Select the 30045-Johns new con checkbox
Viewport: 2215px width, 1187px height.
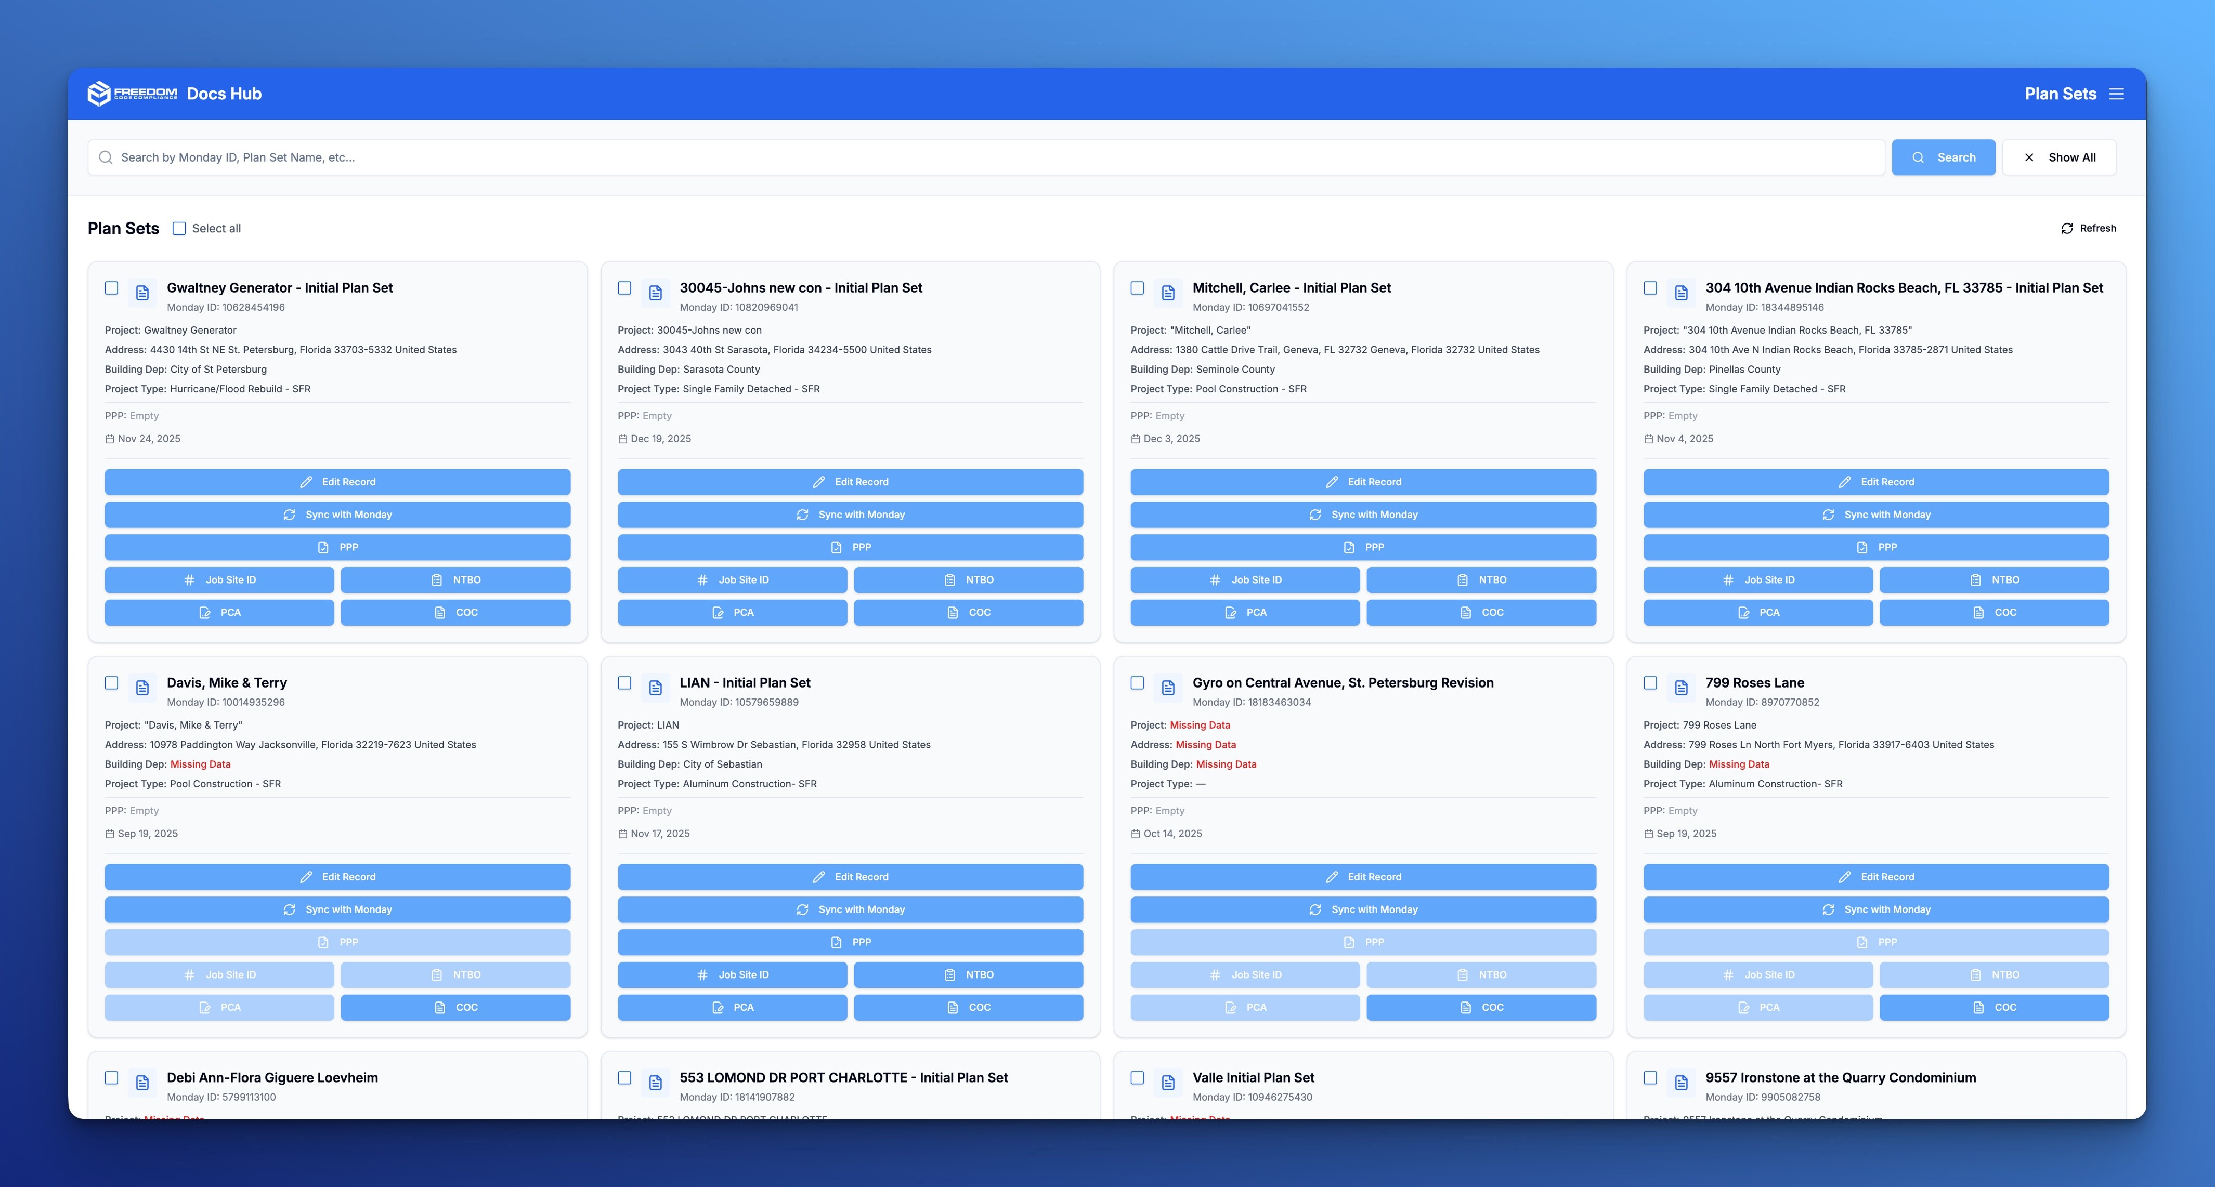(624, 288)
